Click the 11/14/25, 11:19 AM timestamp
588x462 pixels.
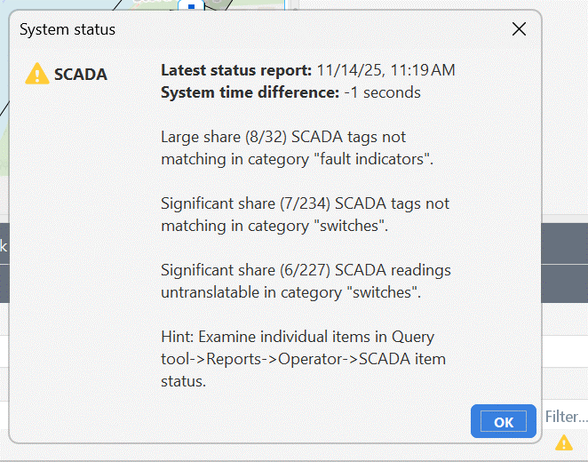(x=385, y=70)
